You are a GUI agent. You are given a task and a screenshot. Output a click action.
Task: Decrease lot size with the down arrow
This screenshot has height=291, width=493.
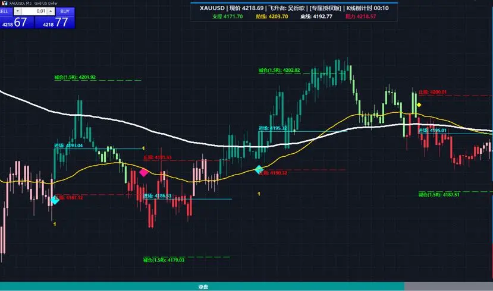pyautogui.click(x=18, y=11)
